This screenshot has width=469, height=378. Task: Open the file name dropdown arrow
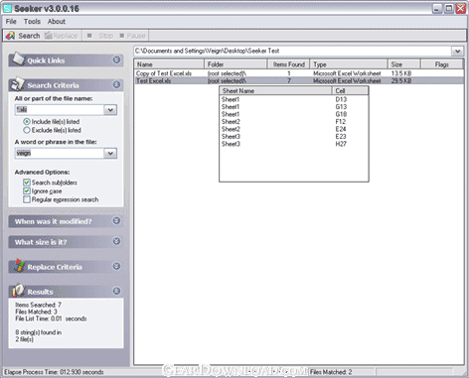tap(110, 110)
